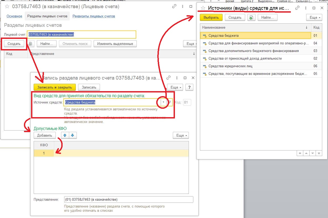The image size is (328, 218).
Task: Move КФО row up with blue arrow
Action: pyautogui.click(x=65, y=135)
